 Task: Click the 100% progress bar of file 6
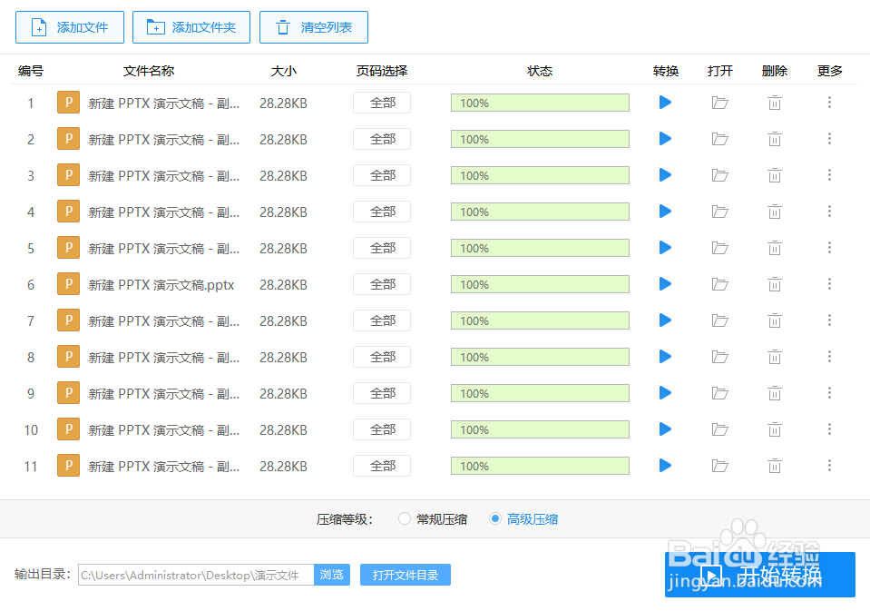[x=540, y=284]
